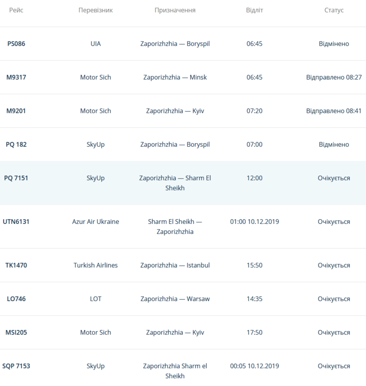The image size is (366, 386).
Task: Click flight number M9201
Action: (x=16, y=111)
